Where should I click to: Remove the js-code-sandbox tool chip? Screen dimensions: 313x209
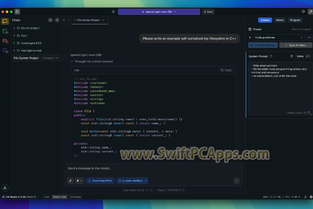(x=146, y=181)
